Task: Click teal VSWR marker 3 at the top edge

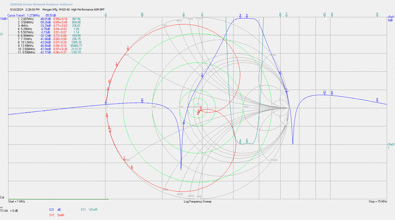Action: click(202, 15)
